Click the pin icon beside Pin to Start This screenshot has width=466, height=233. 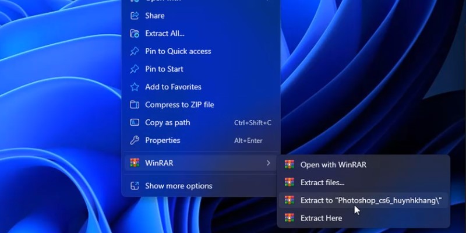pyautogui.click(x=135, y=69)
